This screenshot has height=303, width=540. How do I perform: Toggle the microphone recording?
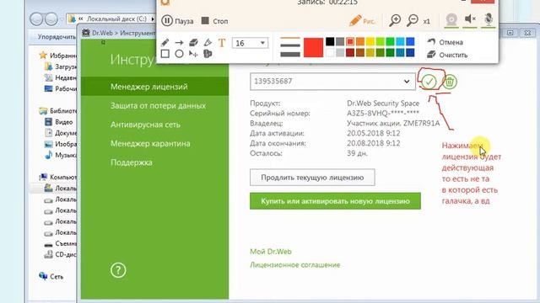[x=489, y=19]
